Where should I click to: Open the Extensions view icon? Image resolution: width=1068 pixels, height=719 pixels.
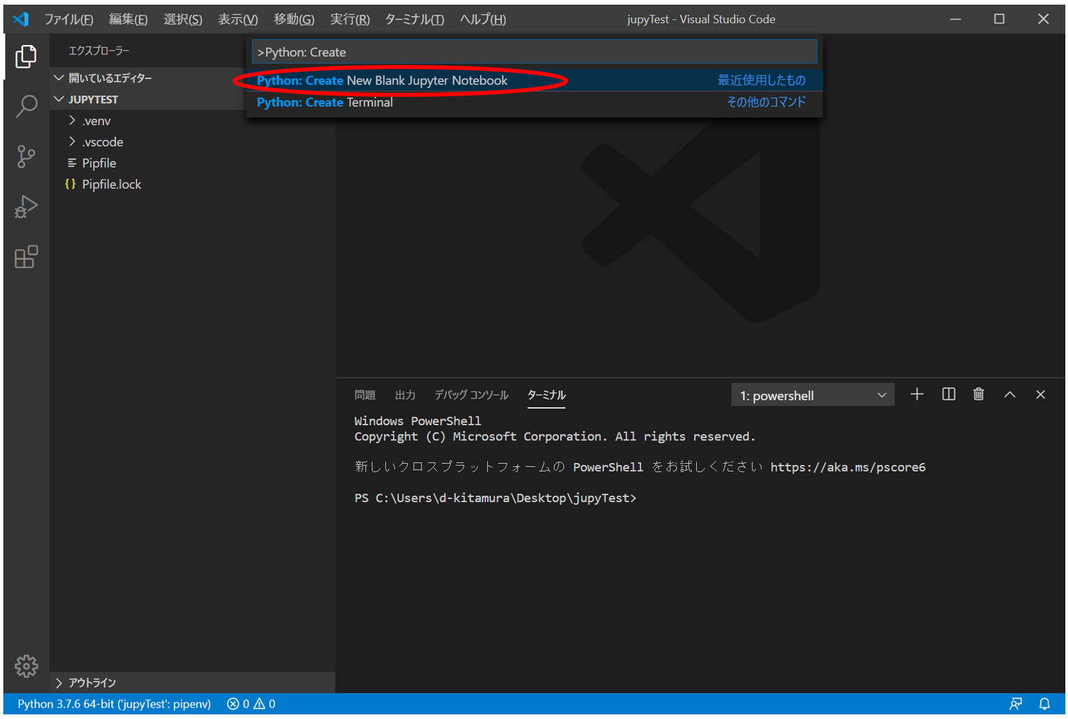click(x=26, y=257)
